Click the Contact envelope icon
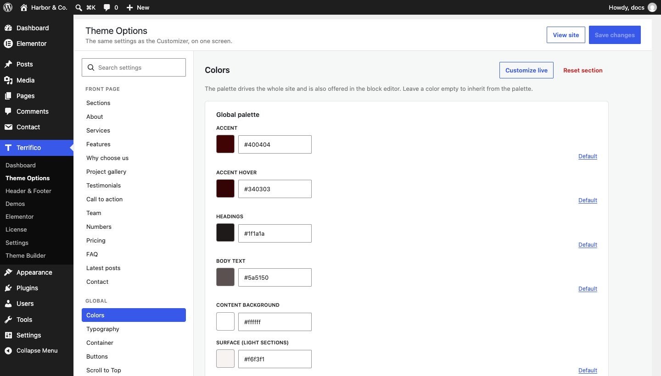This screenshot has width=661, height=376. 8,127
